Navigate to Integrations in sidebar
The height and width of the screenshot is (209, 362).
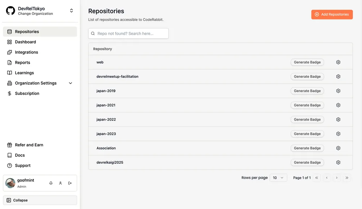(x=26, y=52)
